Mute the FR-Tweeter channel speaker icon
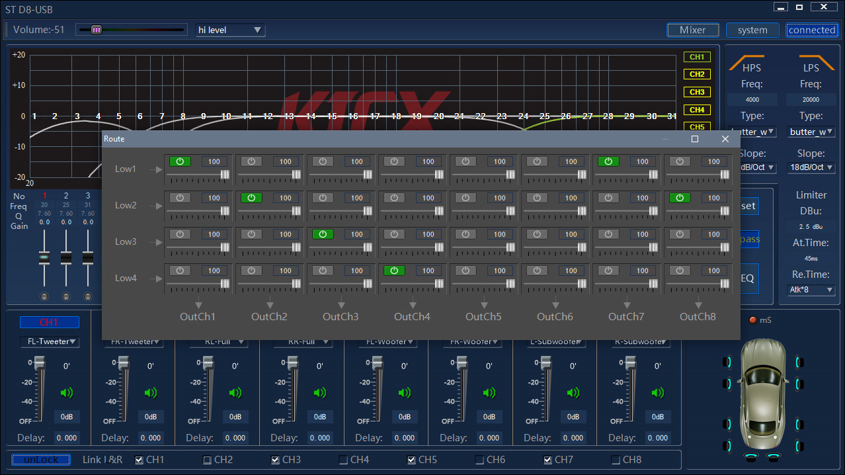The width and height of the screenshot is (845, 475). click(151, 393)
